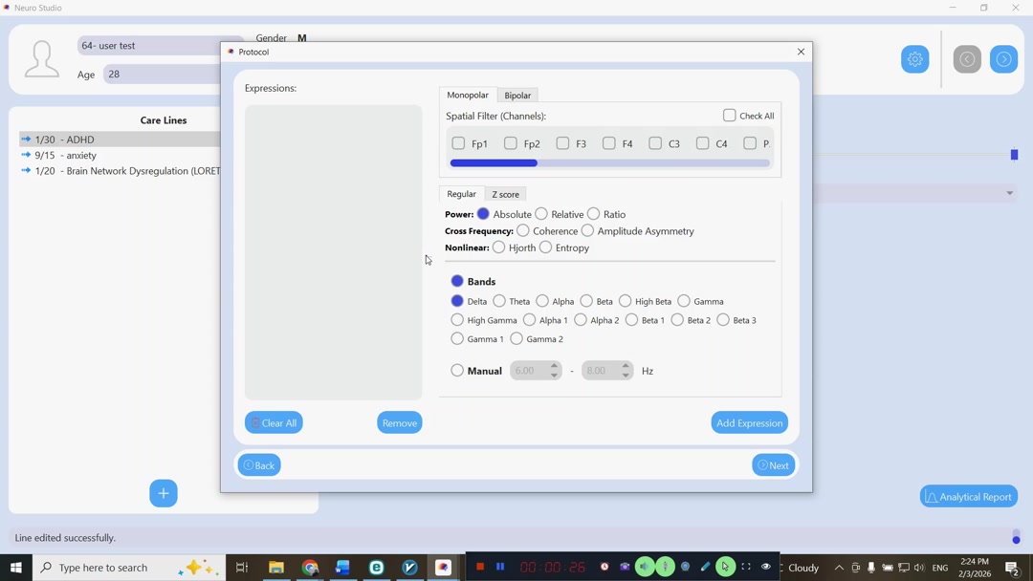
Task: Check the C3 channel checkbox
Action: pyautogui.click(x=655, y=143)
